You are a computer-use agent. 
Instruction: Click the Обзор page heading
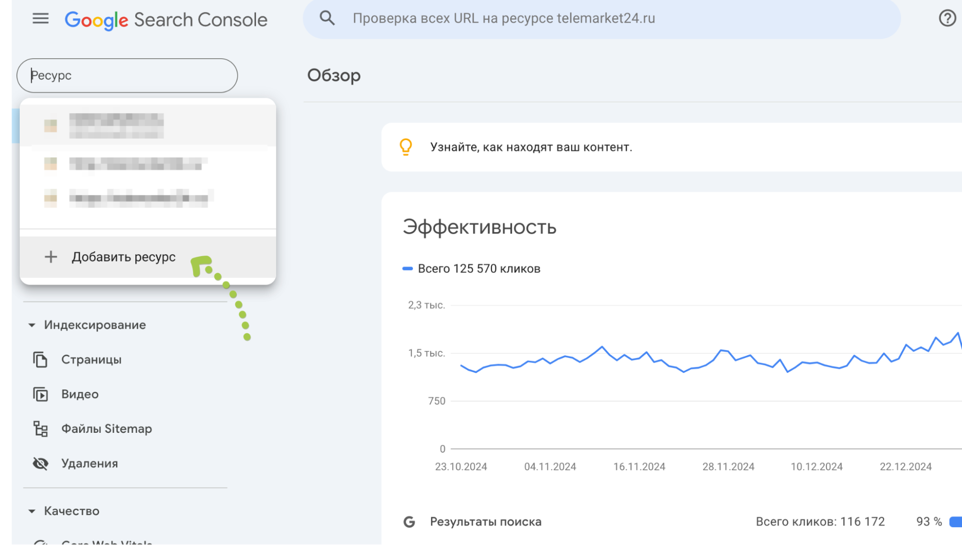(334, 76)
